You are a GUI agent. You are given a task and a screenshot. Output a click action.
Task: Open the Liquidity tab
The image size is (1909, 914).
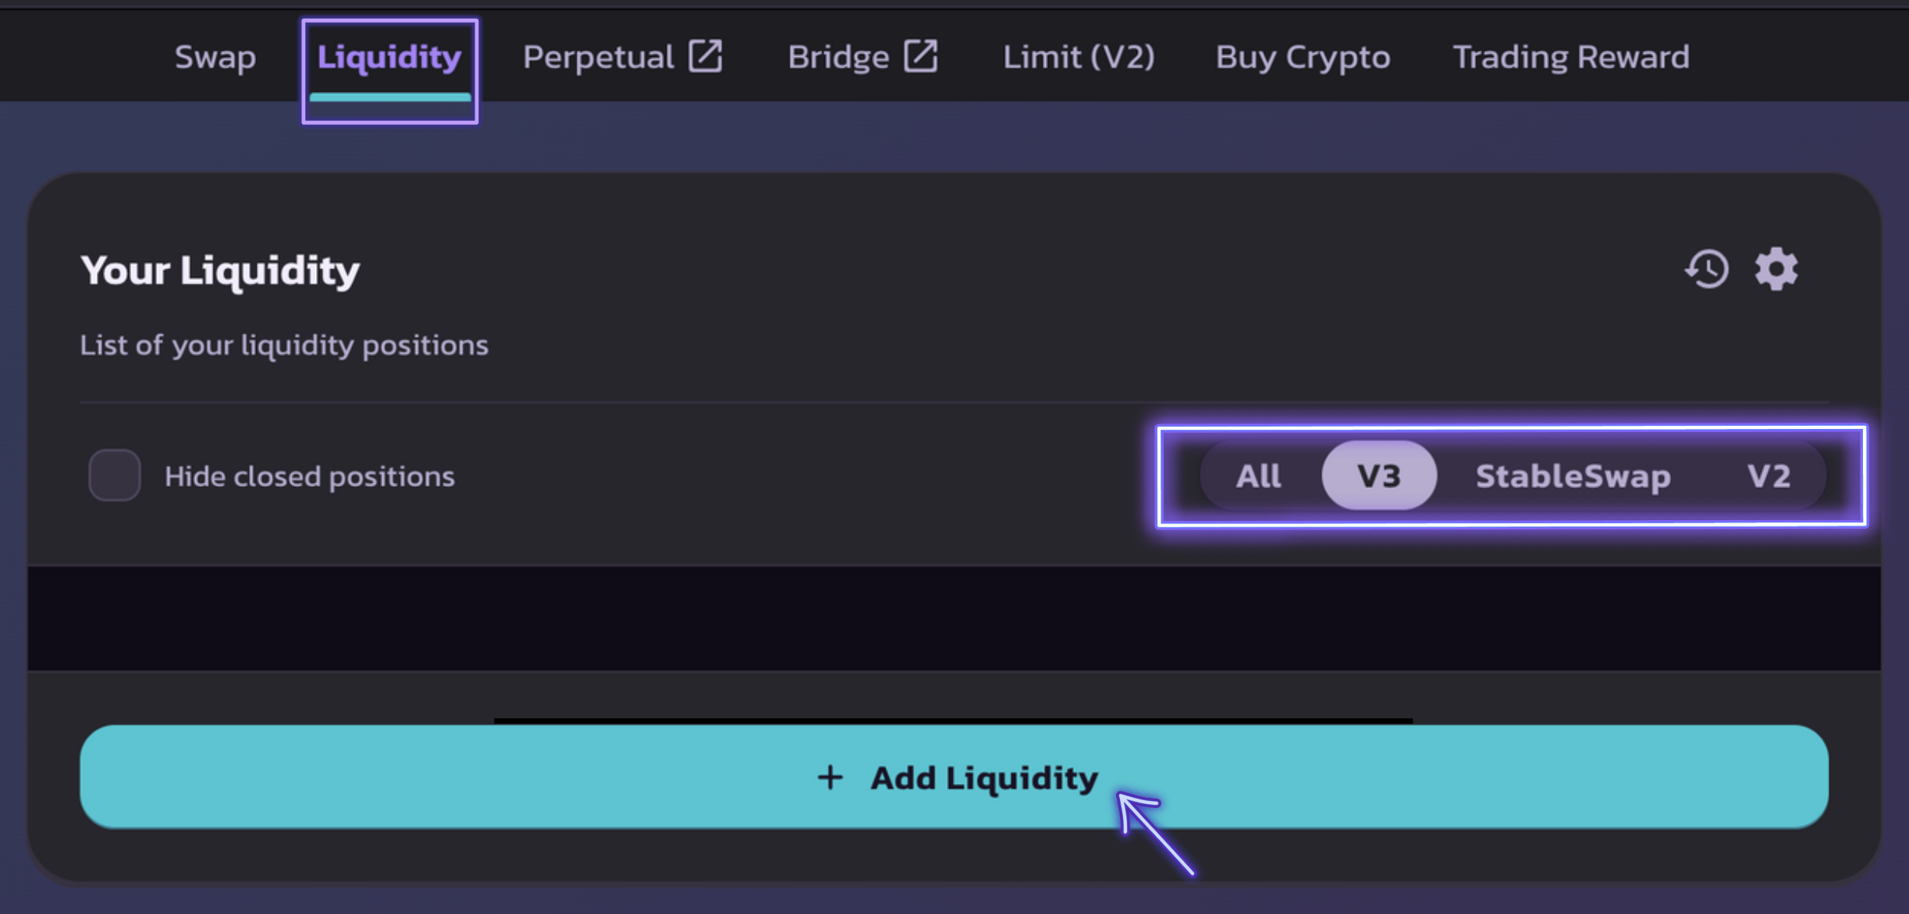point(389,57)
